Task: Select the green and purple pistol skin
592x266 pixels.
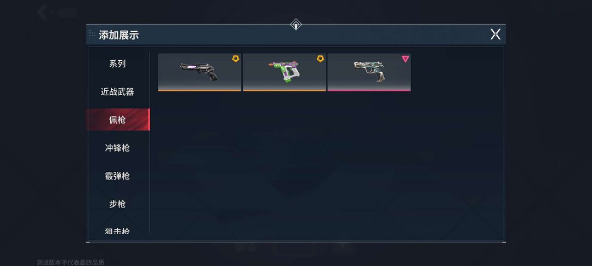Action: 284,72
